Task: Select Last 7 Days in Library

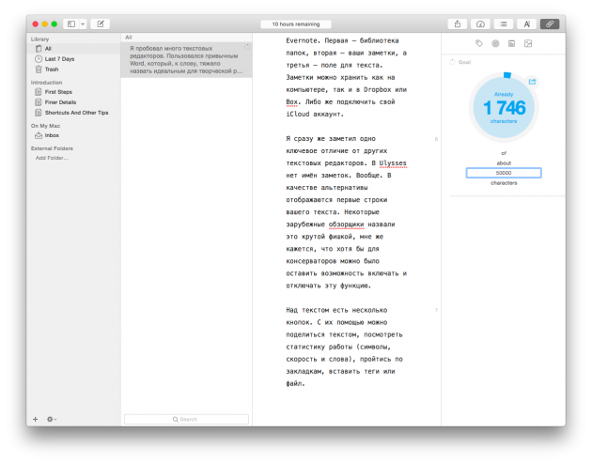Action: coord(59,58)
